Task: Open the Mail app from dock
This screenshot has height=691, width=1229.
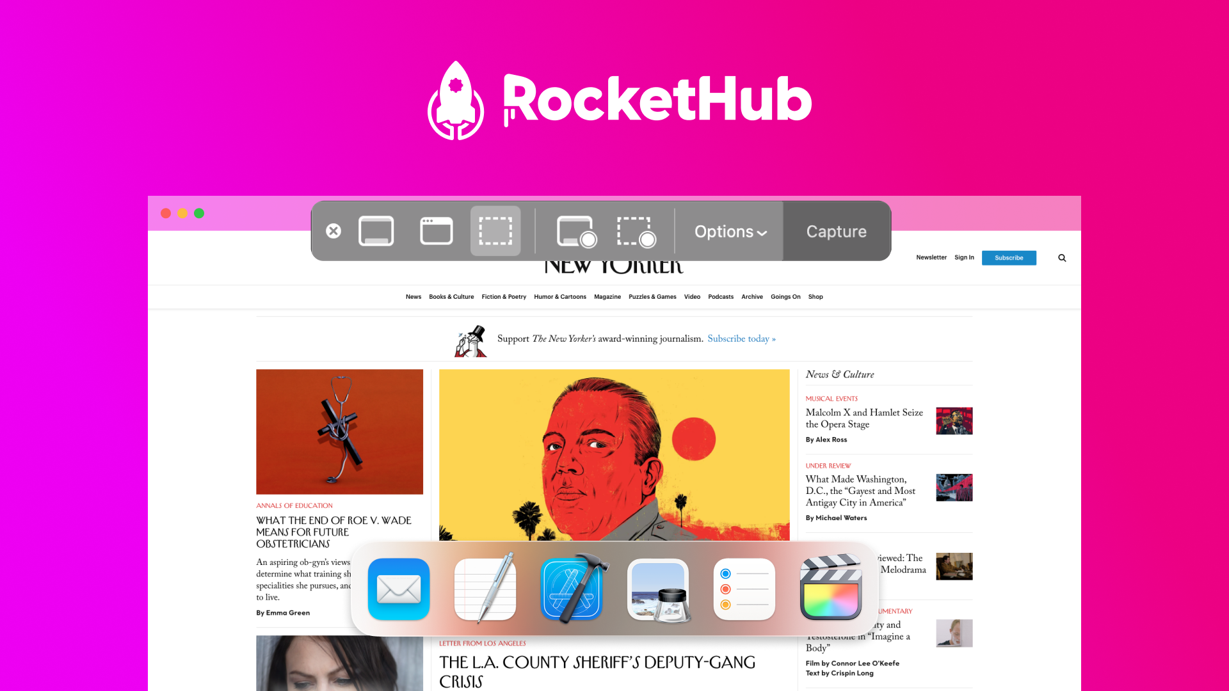Action: click(x=398, y=588)
